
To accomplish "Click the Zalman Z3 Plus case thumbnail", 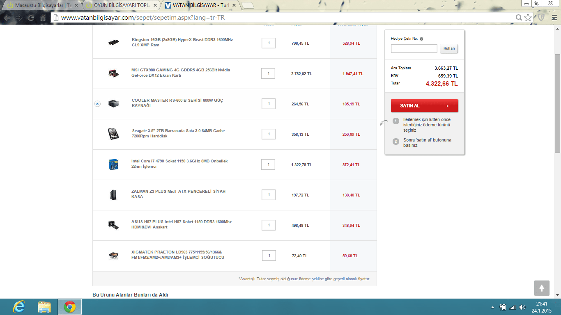I will coord(113,195).
